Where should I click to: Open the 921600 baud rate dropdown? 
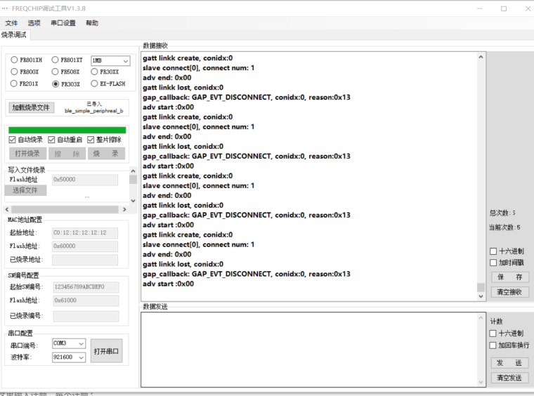[x=69, y=357]
